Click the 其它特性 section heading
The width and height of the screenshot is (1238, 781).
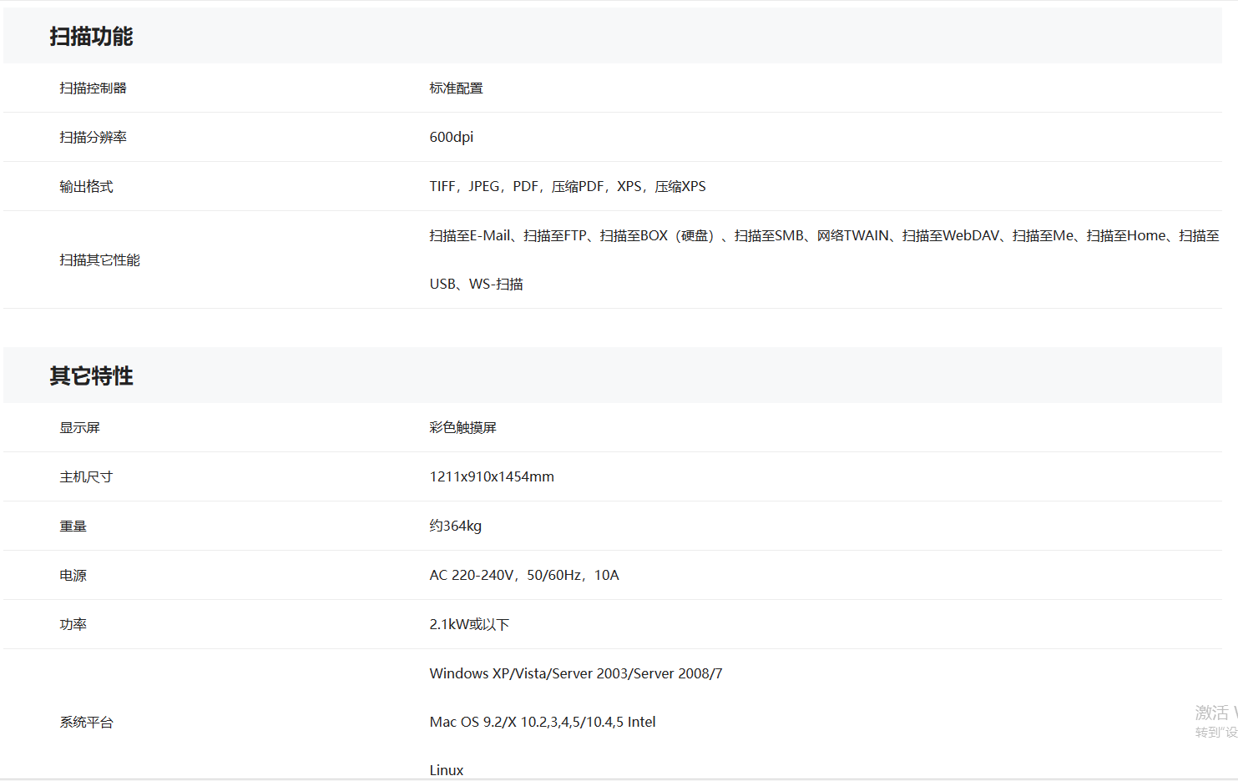pos(91,376)
